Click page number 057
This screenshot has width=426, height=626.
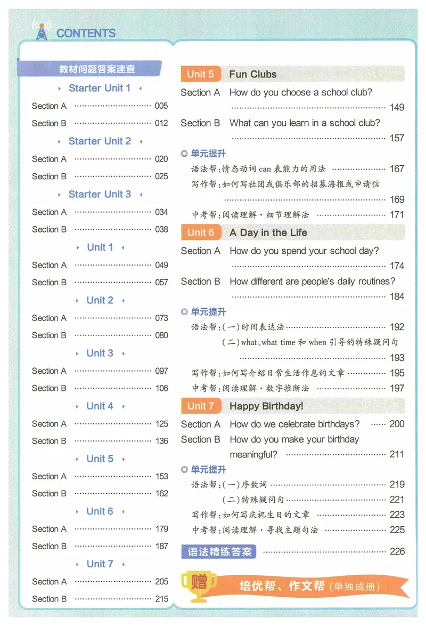tap(161, 282)
